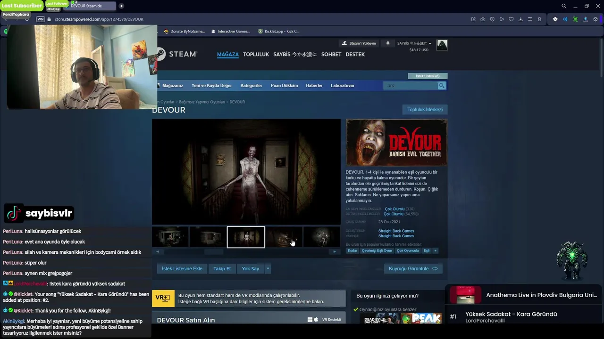Click the browser account person icon

539,19
